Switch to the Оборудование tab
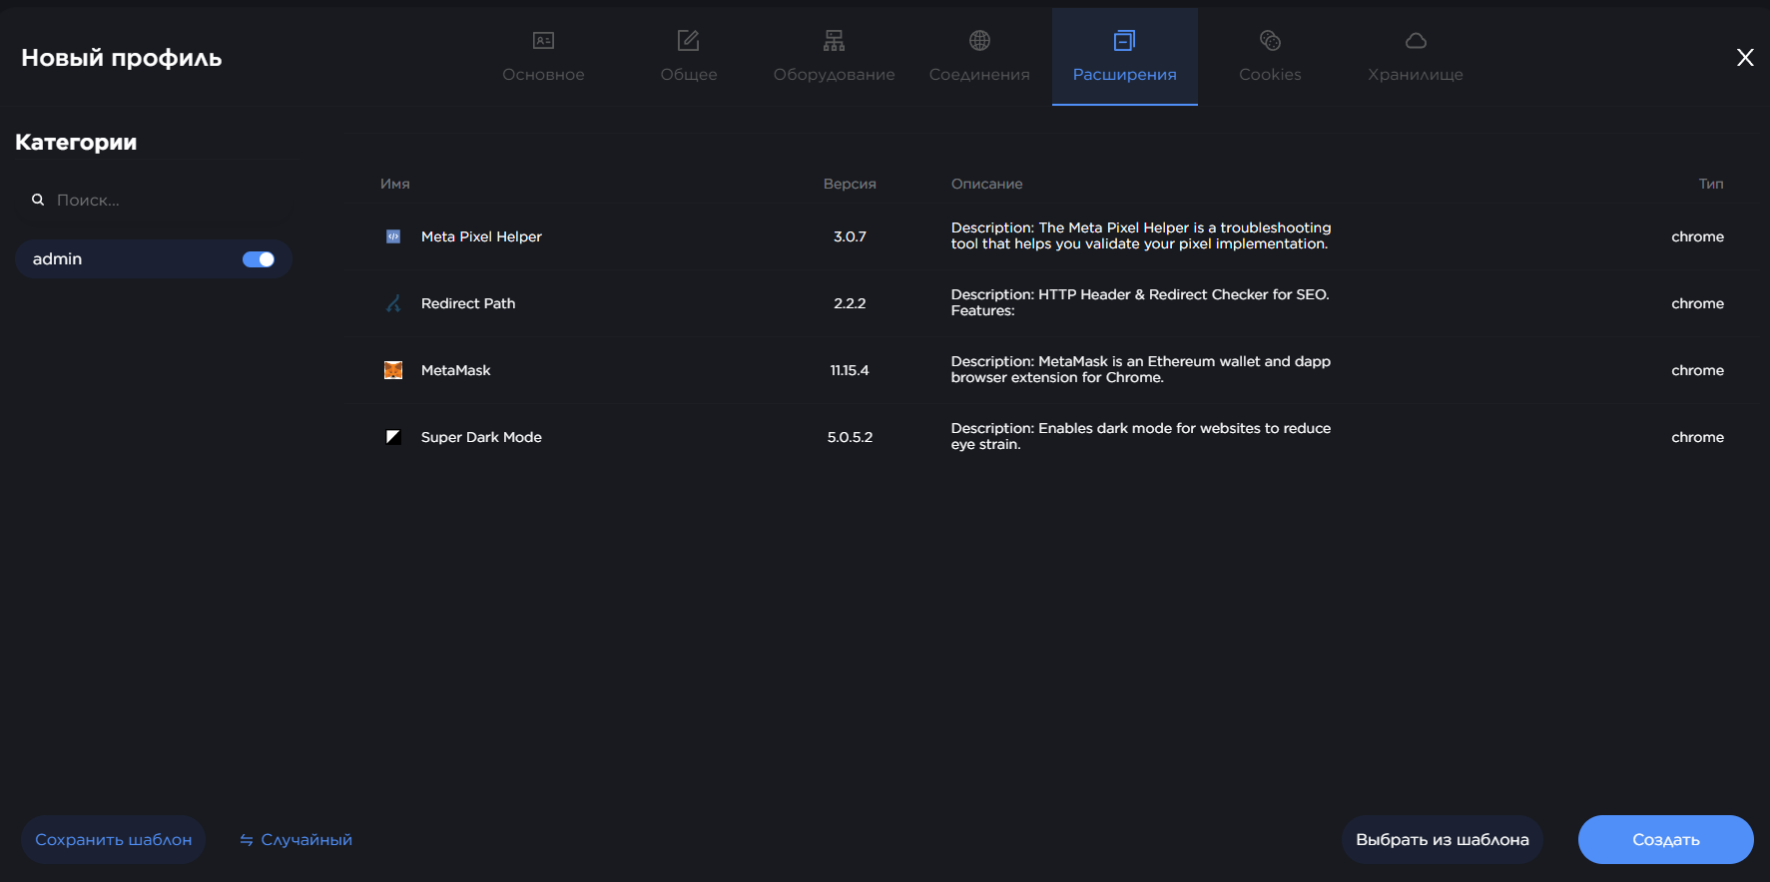The width and height of the screenshot is (1770, 882). tap(834, 56)
